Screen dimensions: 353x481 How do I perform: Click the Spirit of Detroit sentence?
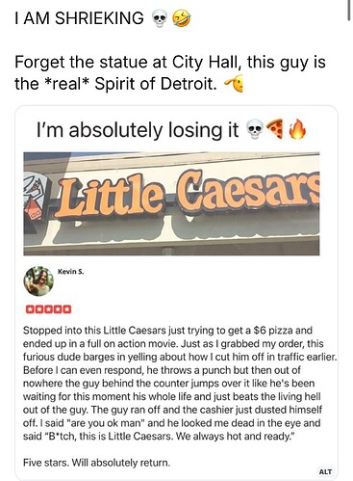[x=170, y=73]
